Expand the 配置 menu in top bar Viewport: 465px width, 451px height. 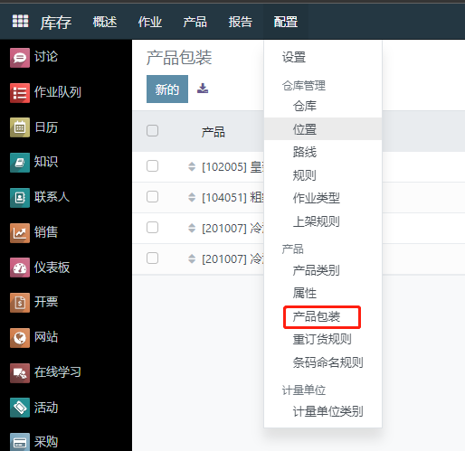click(286, 22)
